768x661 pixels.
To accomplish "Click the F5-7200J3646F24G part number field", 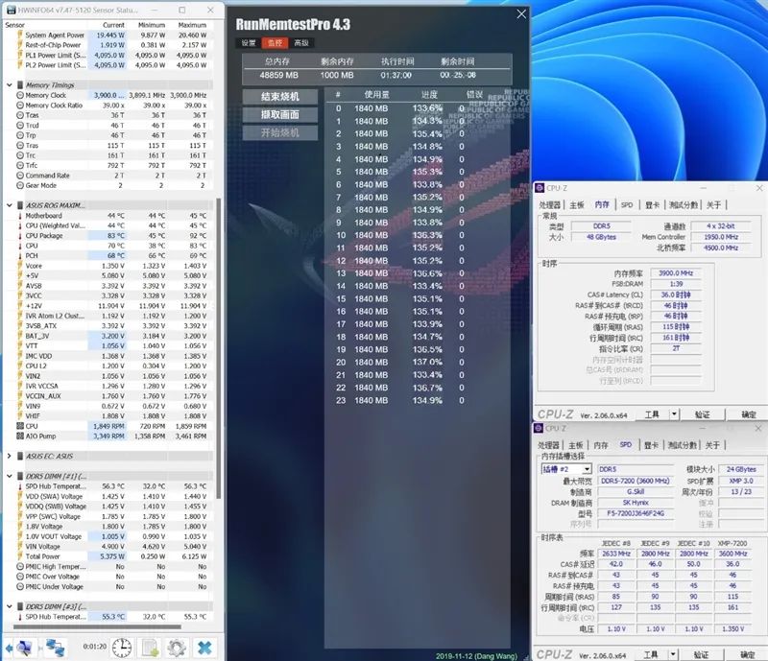I will click(x=636, y=513).
